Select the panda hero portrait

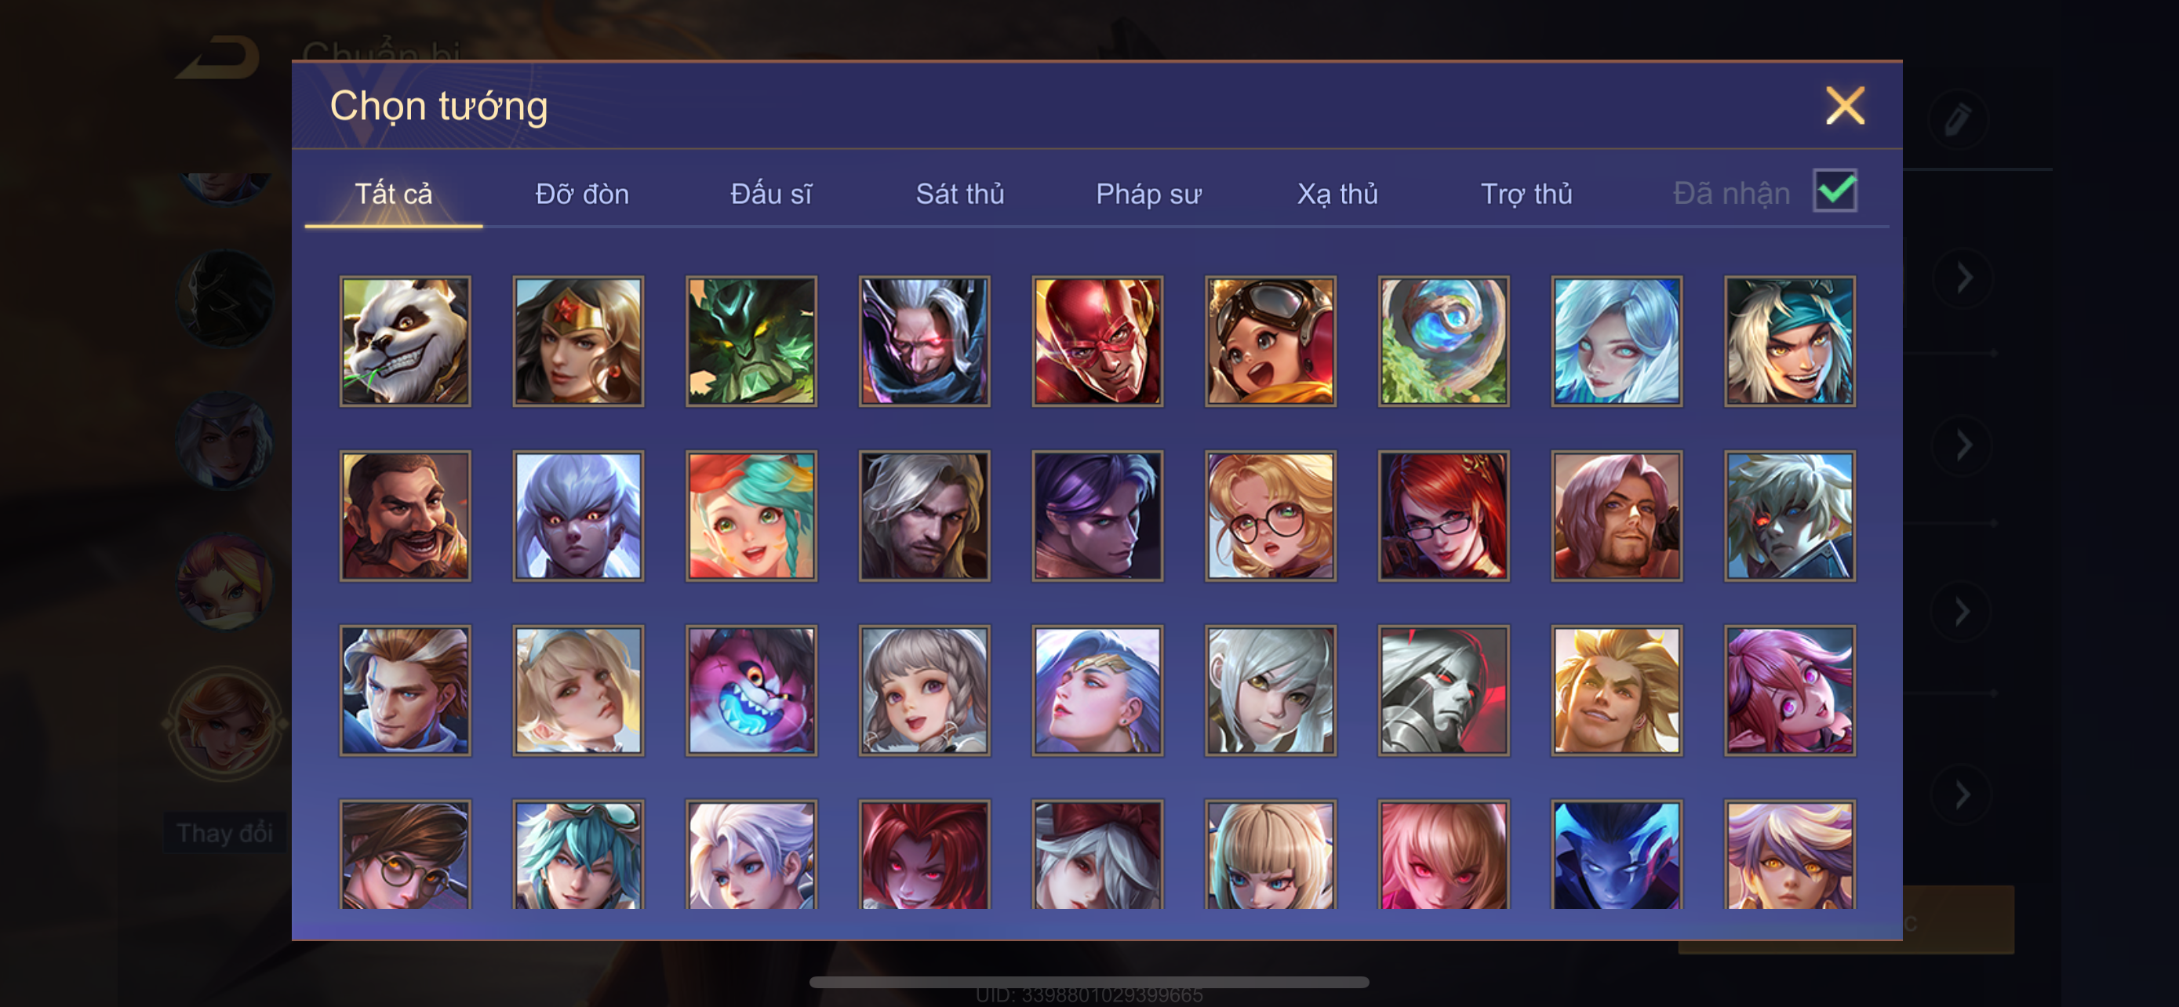[406, 340]
